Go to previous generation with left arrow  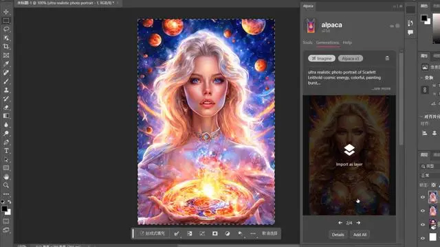(x=340, y=223)
